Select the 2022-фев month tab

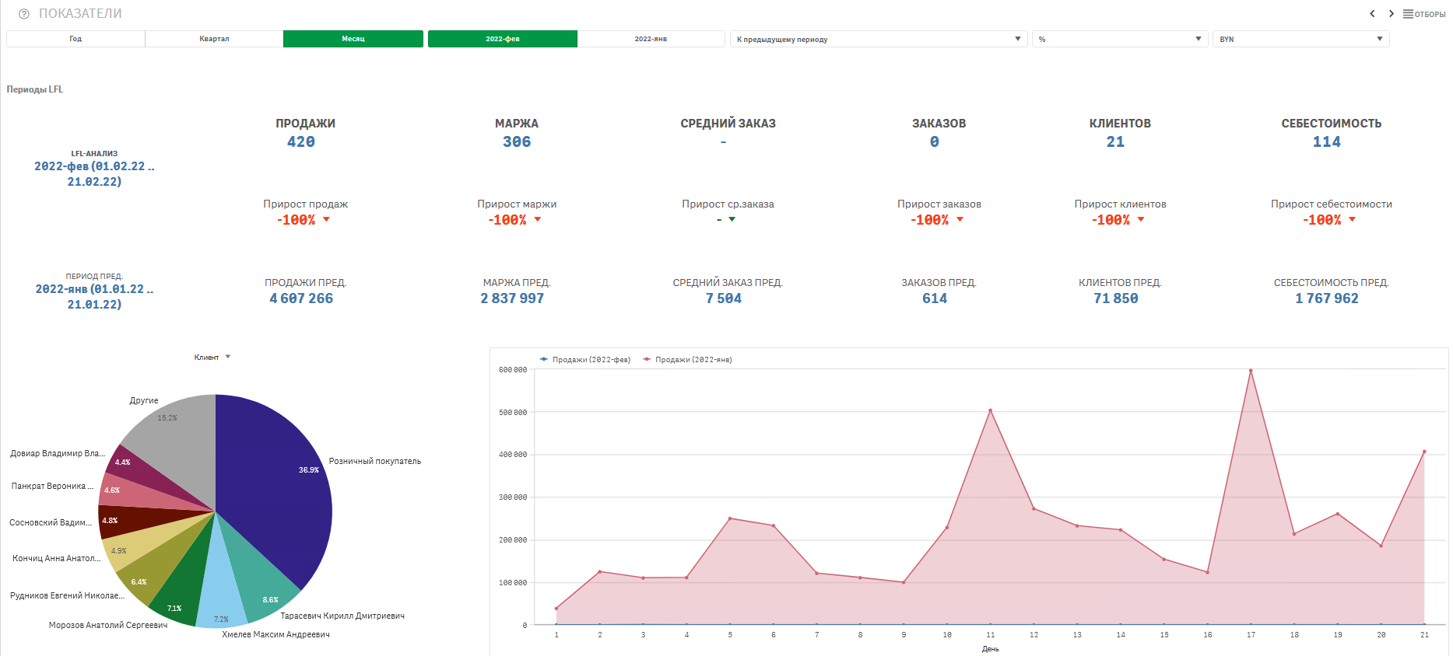(503, 39)
